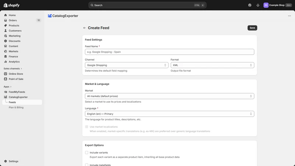This screenshot has height=166, width=295.
Task: Click the Marketing target icon
Action: [6, 36]
